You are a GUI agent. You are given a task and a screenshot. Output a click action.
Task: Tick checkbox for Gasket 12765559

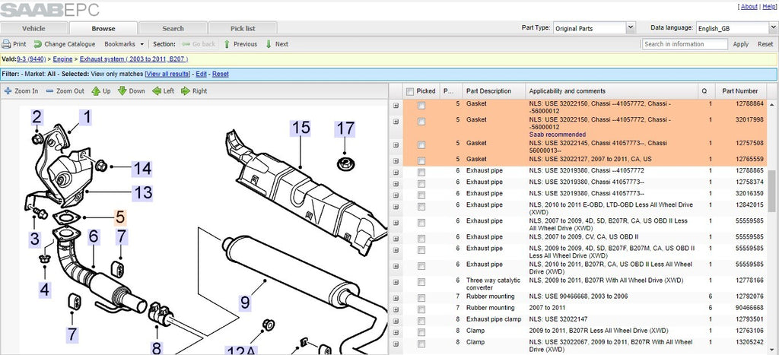(x=421, y=160)
